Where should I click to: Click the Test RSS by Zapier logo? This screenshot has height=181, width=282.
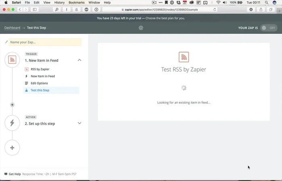[x=184, y=57]
